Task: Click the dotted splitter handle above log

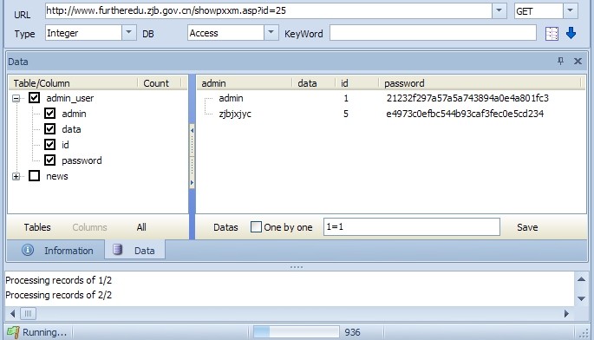Action: (297, 267)
